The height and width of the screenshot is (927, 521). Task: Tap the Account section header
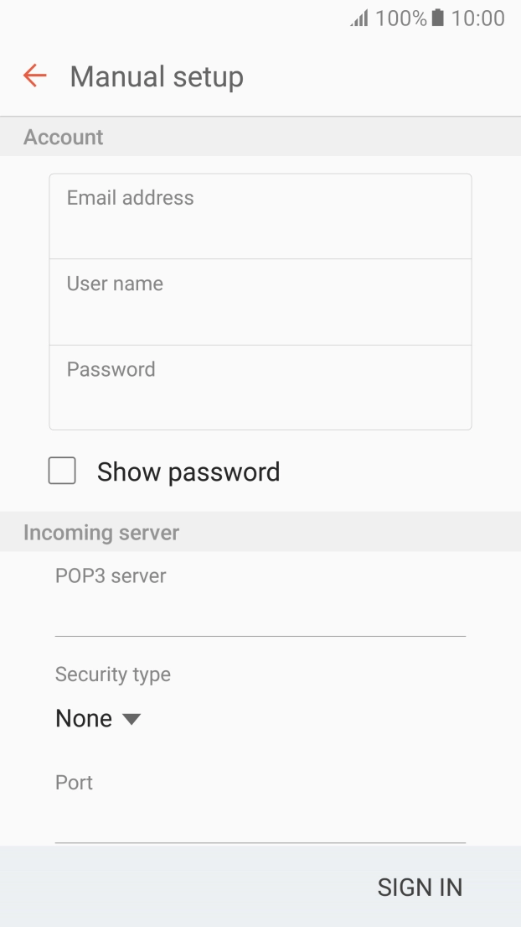pos(64,138)
